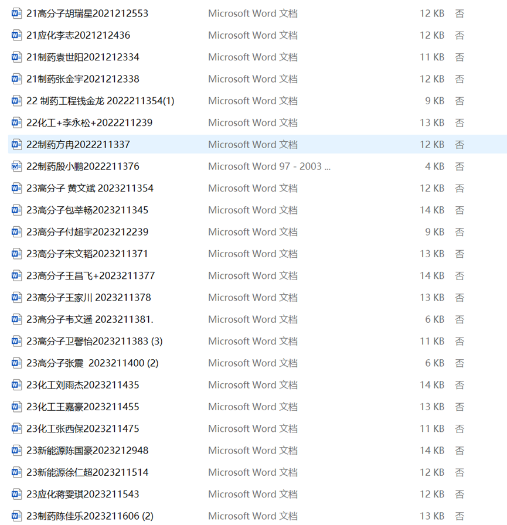This screenshot has width=507, height=525.
Task: Click Word icon of 21高分子胡瑞星2021212553
Action: point(17,13)
